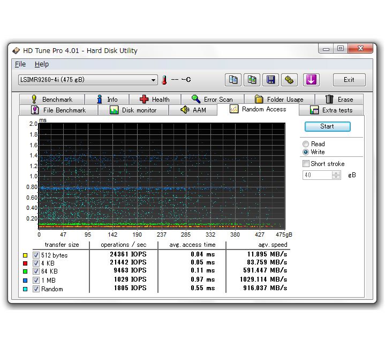This screenshot has width=385, height=348.
Task: Expand the LSIMR9260-4i drive dropdown
Action: pyautogui.click(x=154, y=80)
